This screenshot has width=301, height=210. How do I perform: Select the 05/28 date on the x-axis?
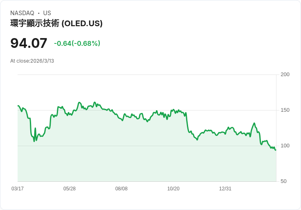click(70, 189)
